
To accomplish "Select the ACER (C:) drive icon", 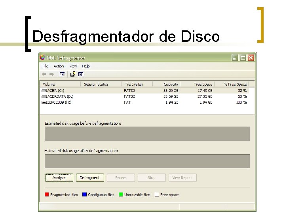I will click(44, 91).
